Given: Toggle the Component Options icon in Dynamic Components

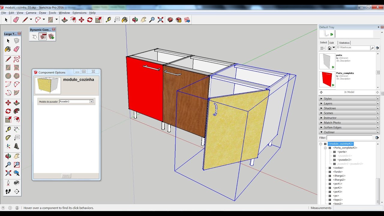Looking at the screenshot, I should tap(43, 37).
